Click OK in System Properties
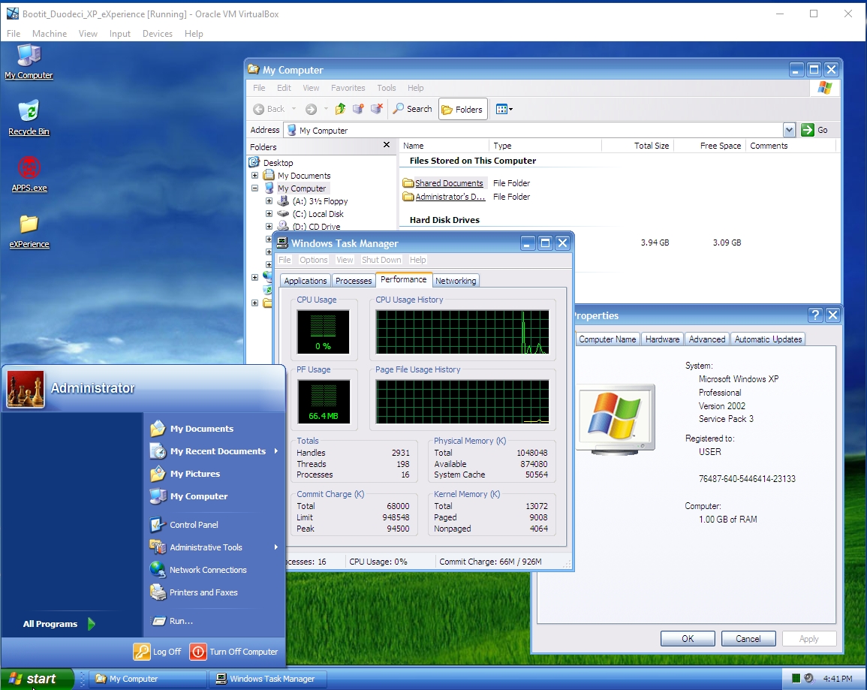 pos(688,639)
